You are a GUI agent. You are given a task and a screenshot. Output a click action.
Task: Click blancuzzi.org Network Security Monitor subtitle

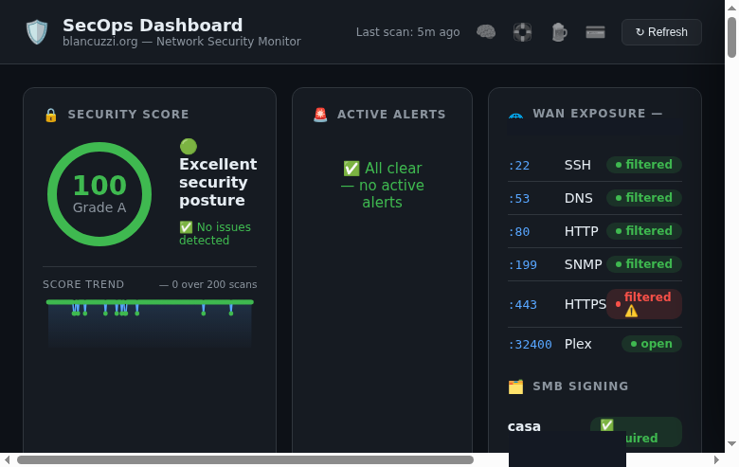pyautogui.click(x=182, y=42)
